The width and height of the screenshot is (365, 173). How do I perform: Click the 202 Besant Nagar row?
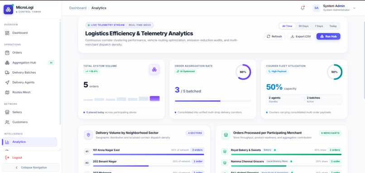click(x=144, y=163)
